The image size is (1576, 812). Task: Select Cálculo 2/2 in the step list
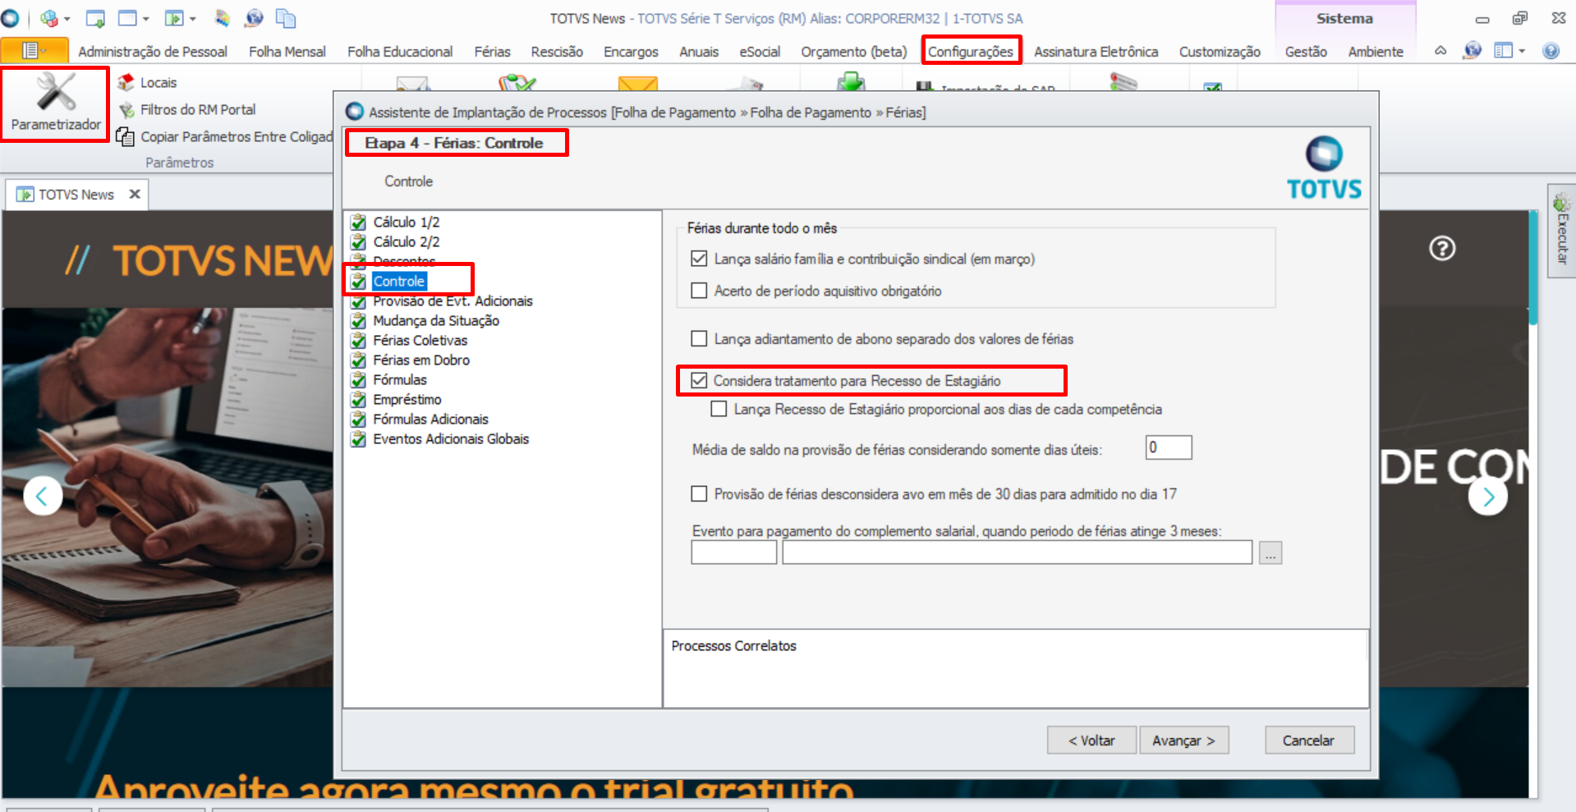click(406, 241)
